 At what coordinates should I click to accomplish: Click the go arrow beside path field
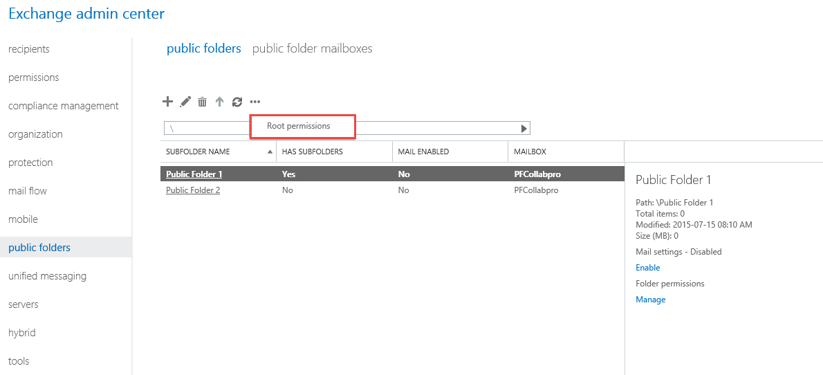(x=524, y=128)
